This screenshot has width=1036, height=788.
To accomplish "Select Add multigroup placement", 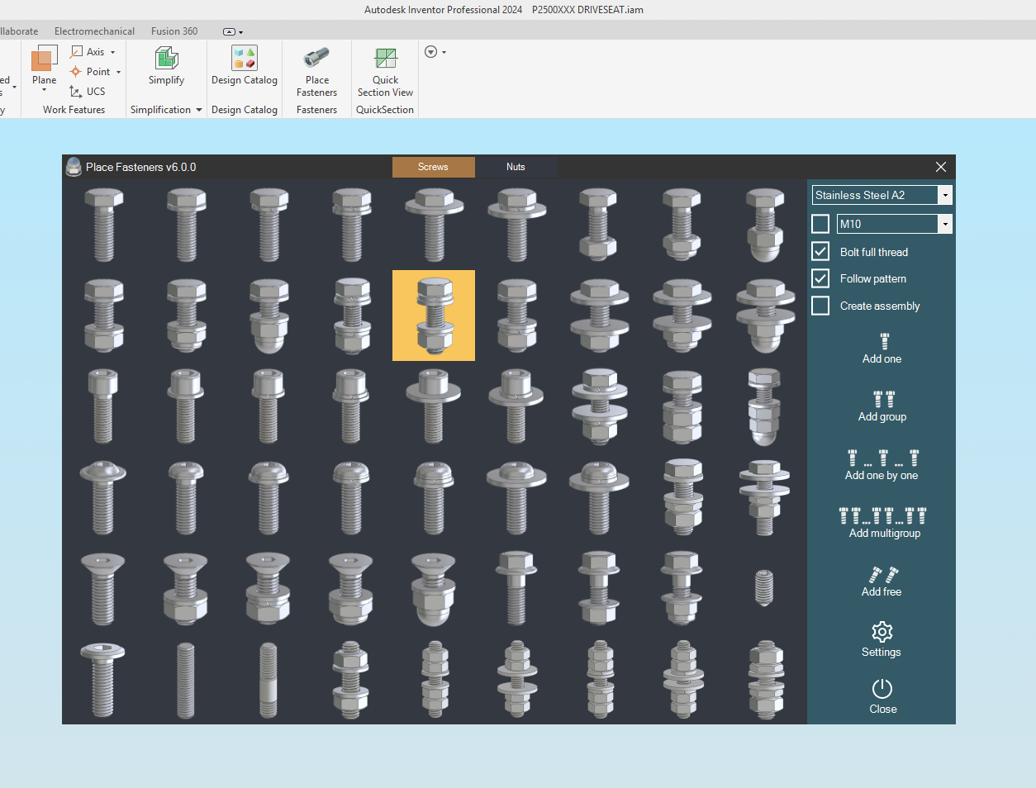I will click(x=883, y=517).
